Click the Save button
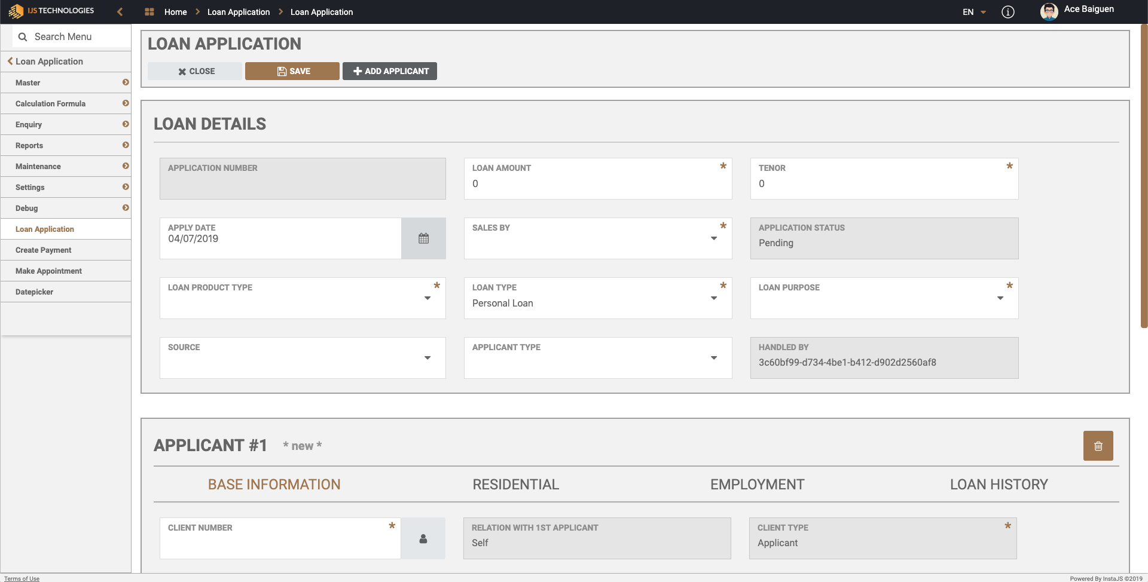This screenshot has height=582, width=1148. (292, 71)
